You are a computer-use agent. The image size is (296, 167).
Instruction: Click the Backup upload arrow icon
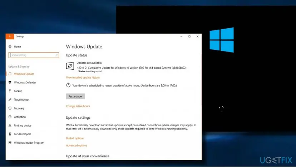point(10,91)
